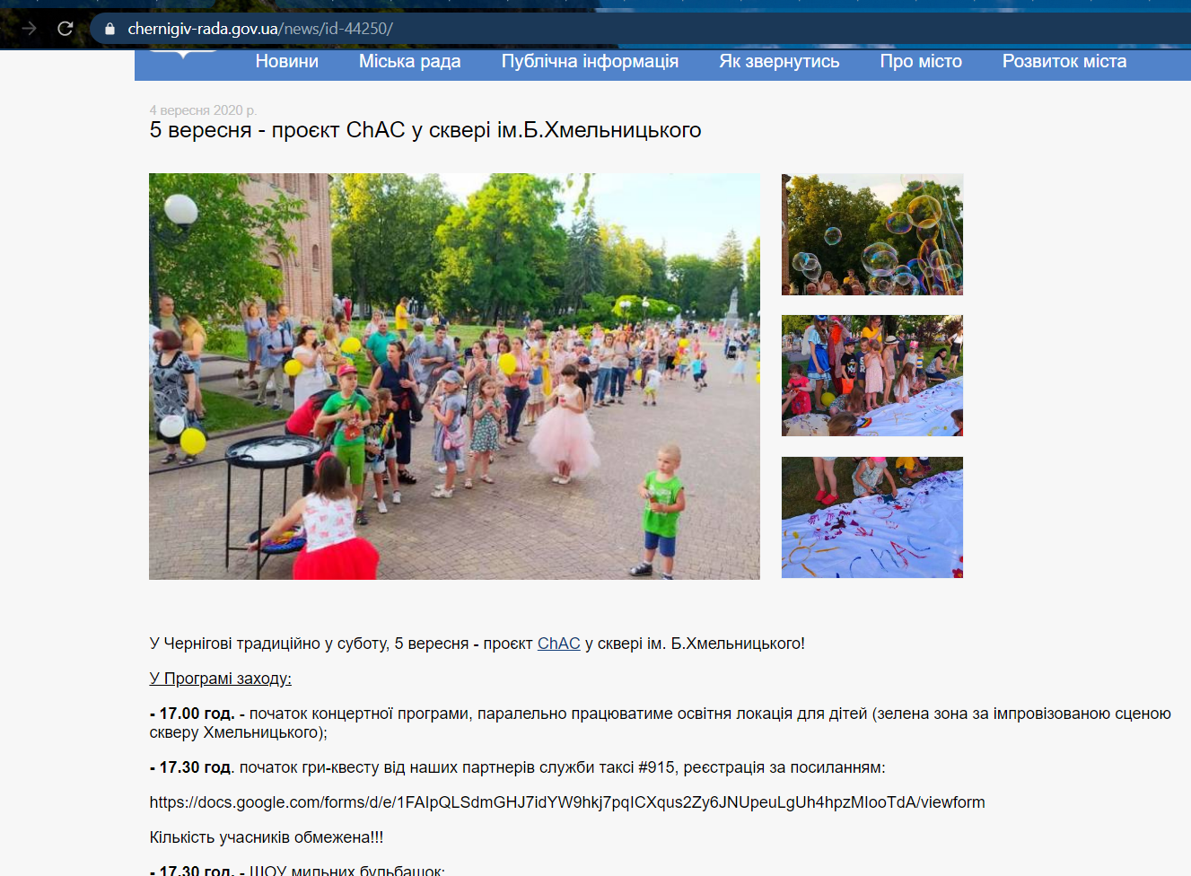Click the browser forward arrow
1191x876 pixels.
(30, 29)
